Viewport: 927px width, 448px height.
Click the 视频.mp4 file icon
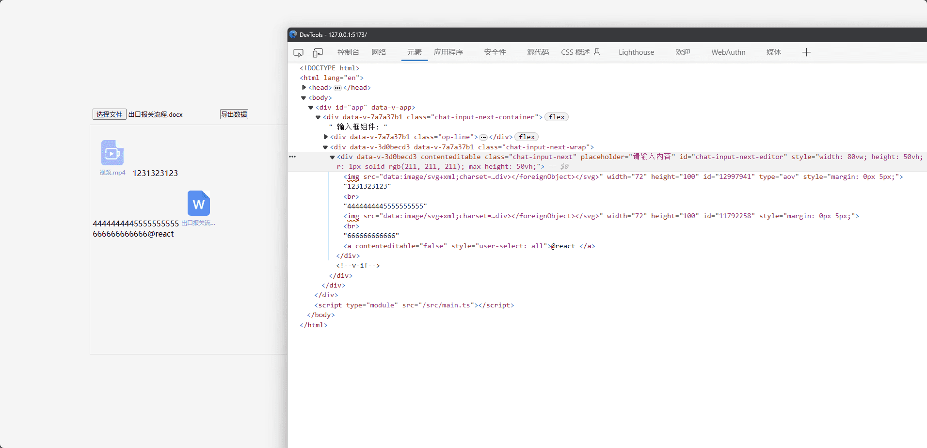pyautogui.click(x=112, y=153)
